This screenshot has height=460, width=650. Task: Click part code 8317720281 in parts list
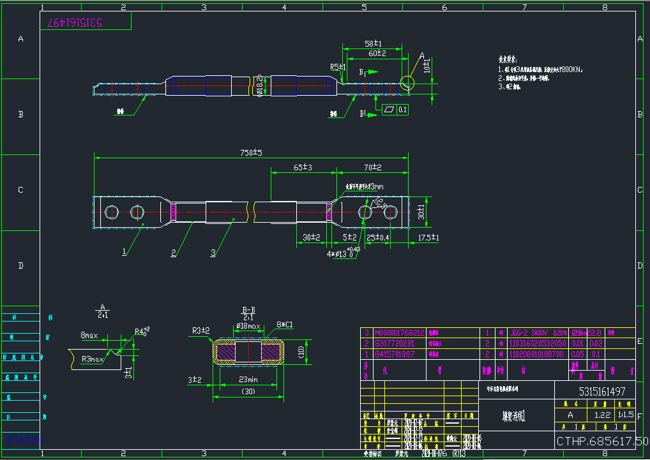click(395, 343)
